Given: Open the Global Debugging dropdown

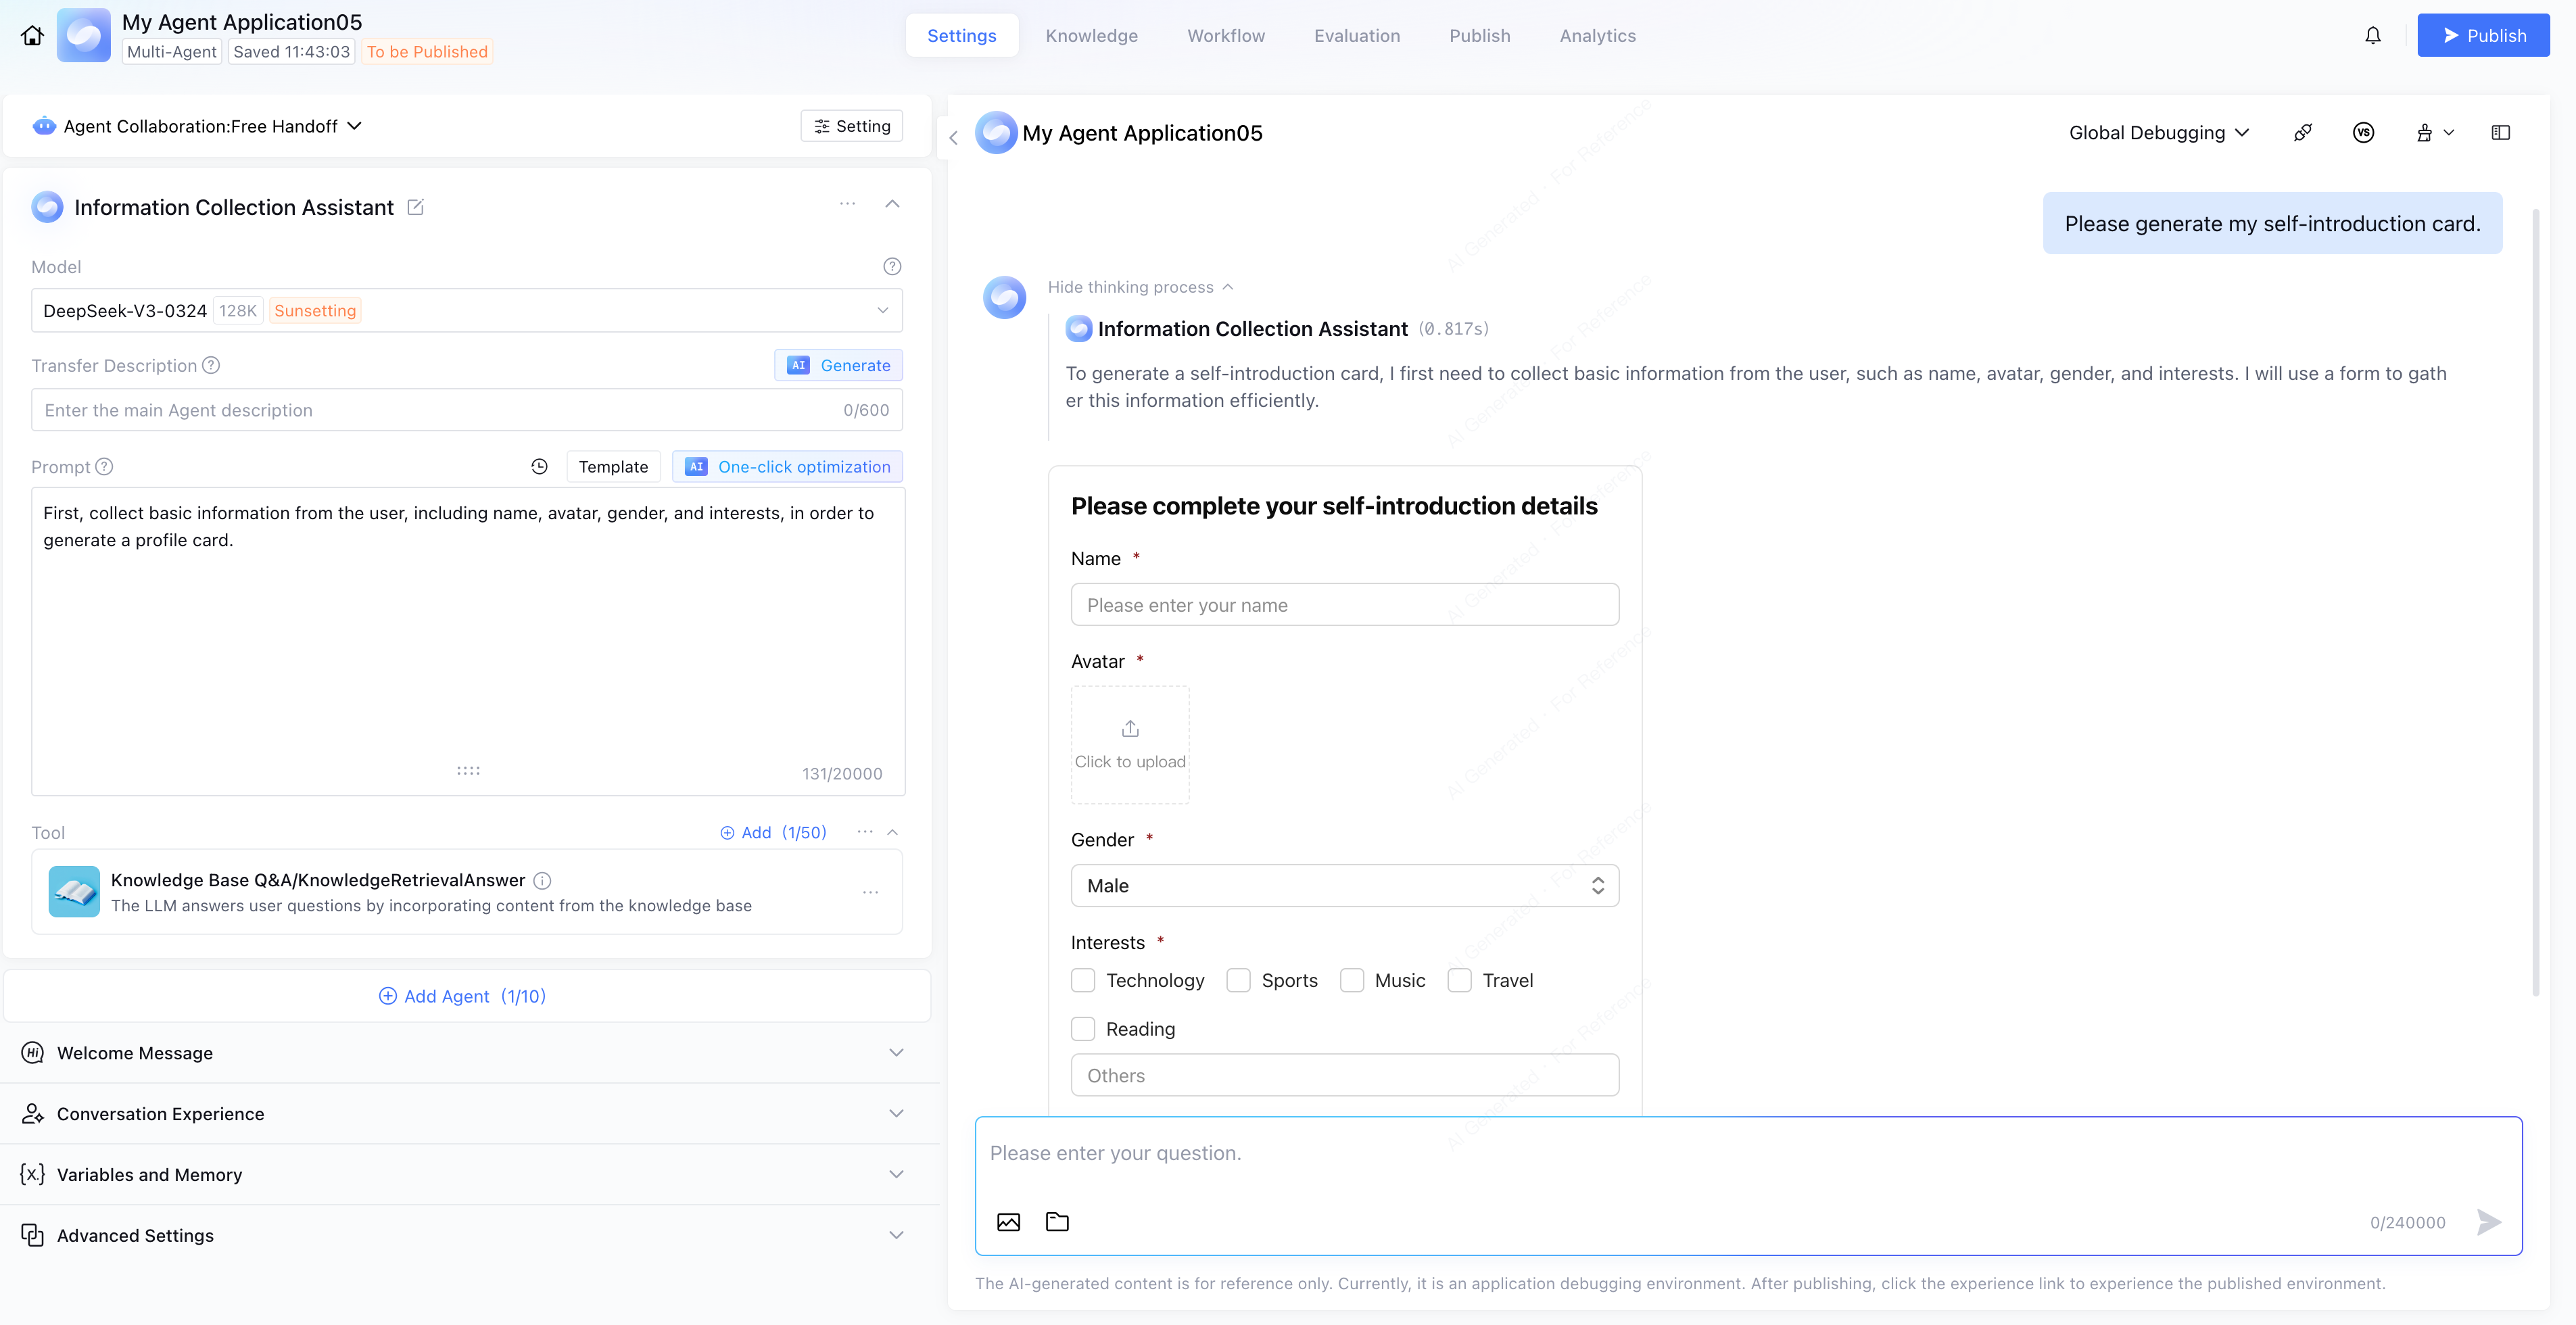Looking at the screenshot, I should coord(2158,133).
